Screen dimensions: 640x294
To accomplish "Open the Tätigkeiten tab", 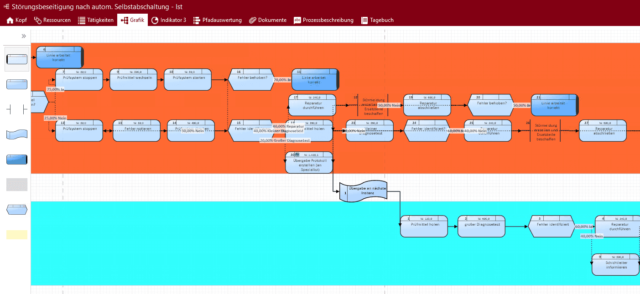I will (96, 20).
